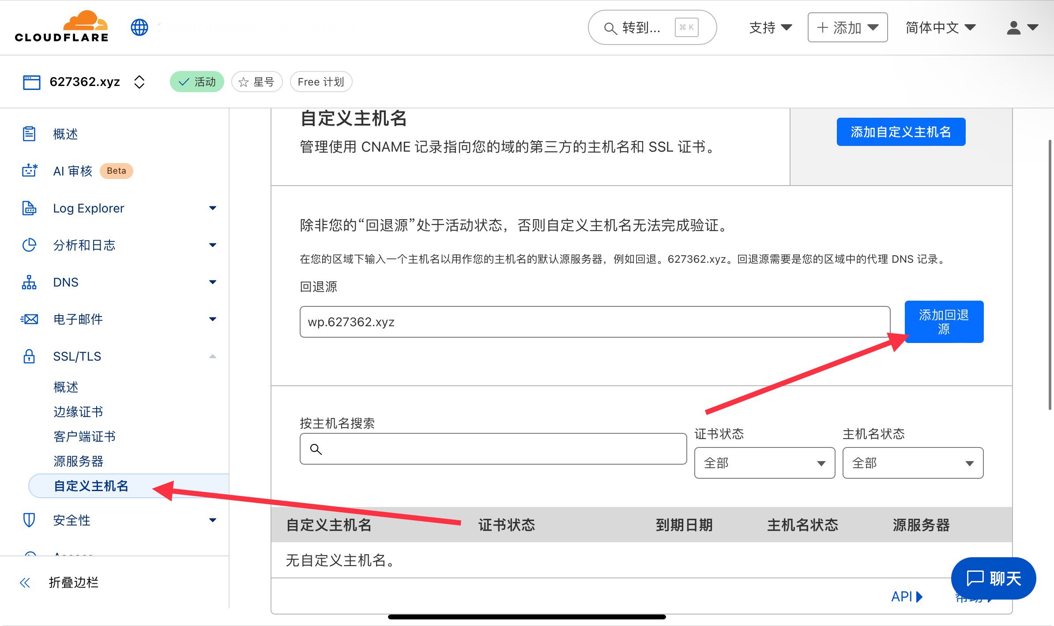Click the 折叠边栏 label
This screenshot has width=1054, height=626.
point(74,583)
